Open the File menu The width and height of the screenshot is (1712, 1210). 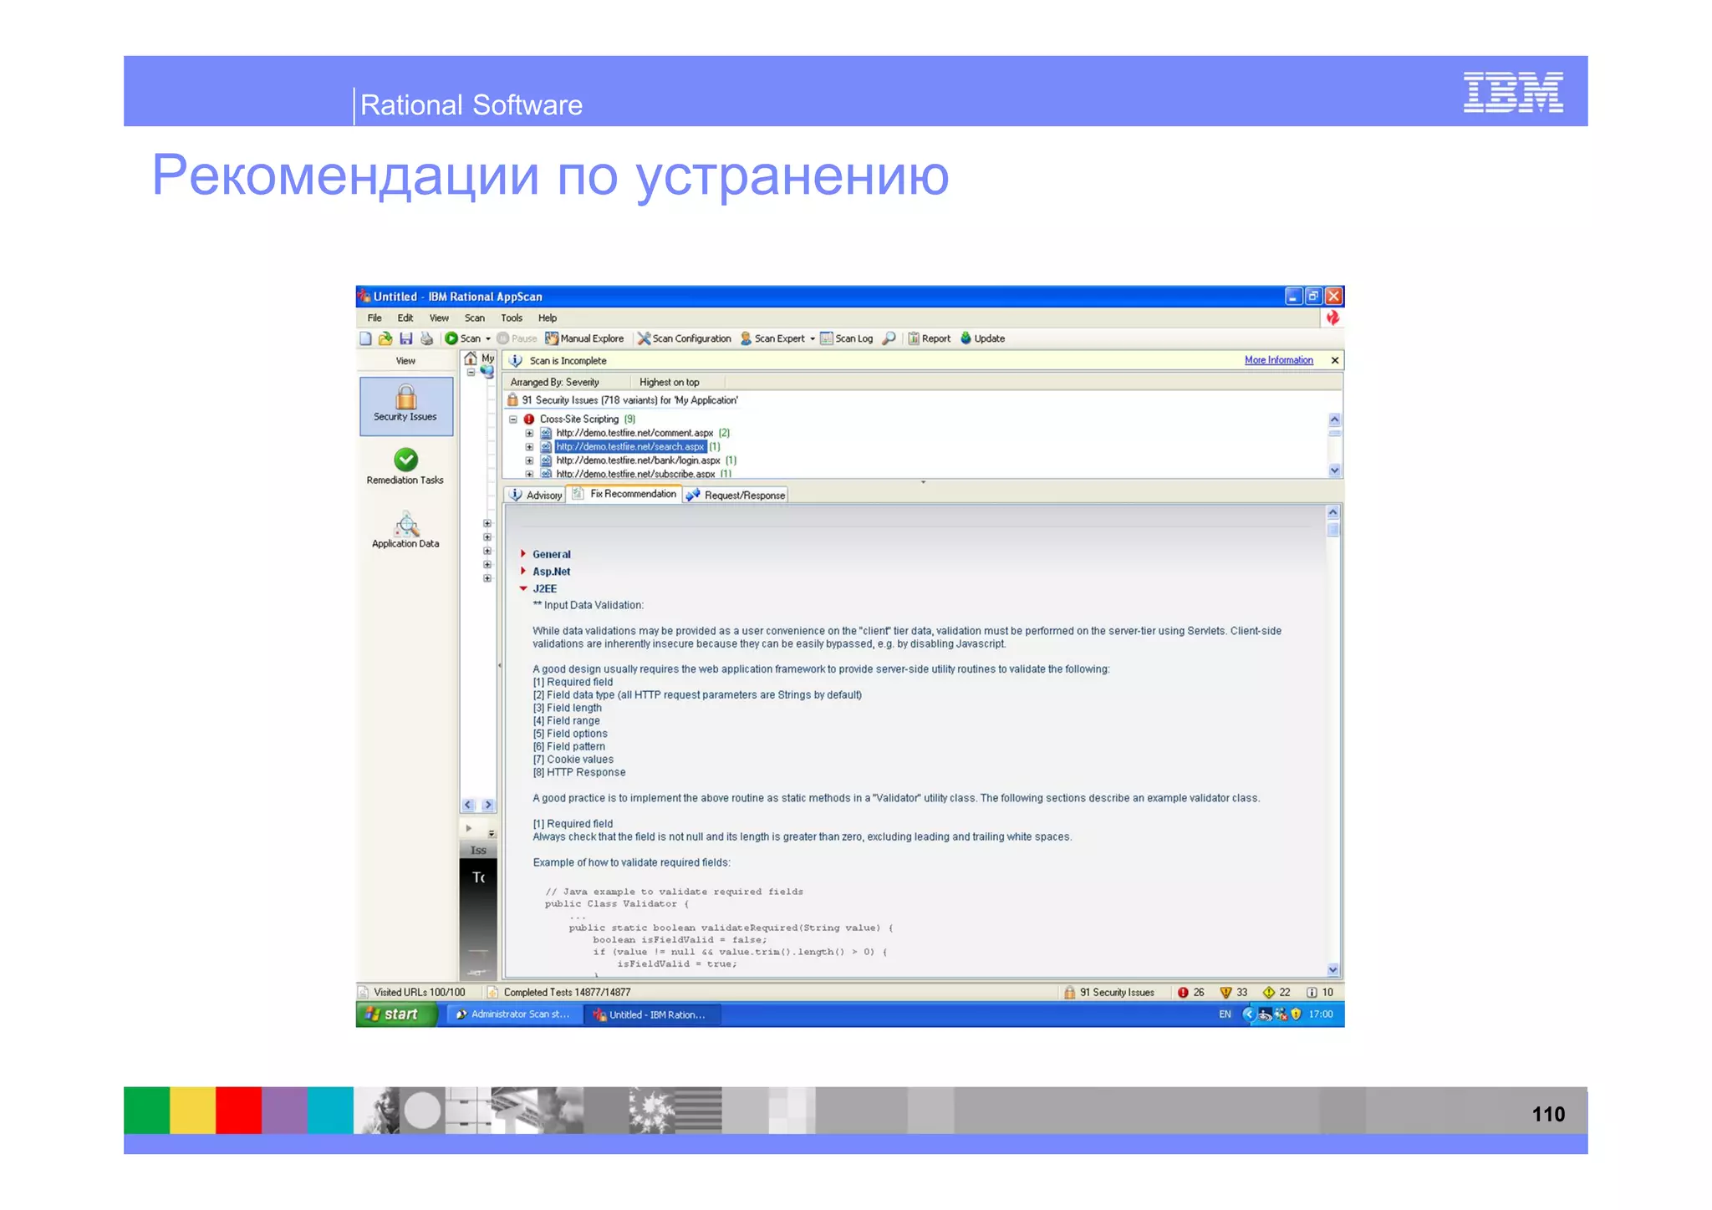[374, 318]
